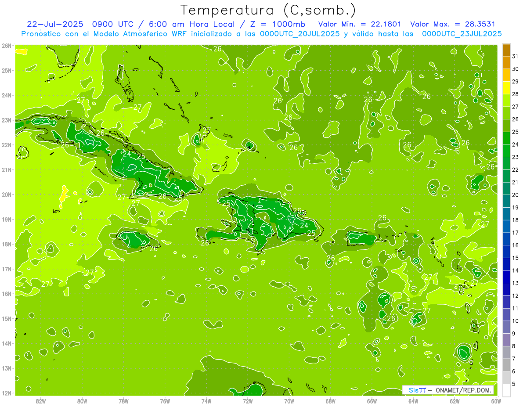Click the longitude axis label "76W"

tap(165, 401)
